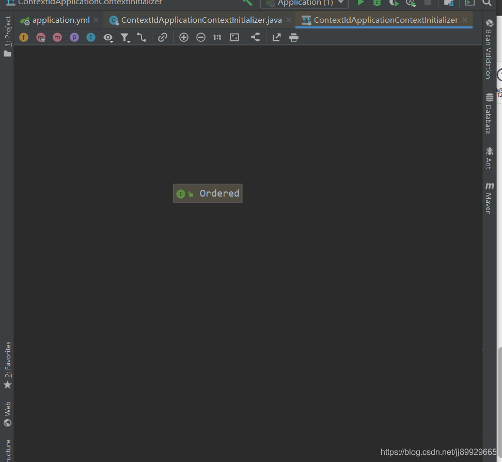Toggle Fields display in diagram toolbar
502x462 pixels.
pyautogui.click(x=24, y=38)
